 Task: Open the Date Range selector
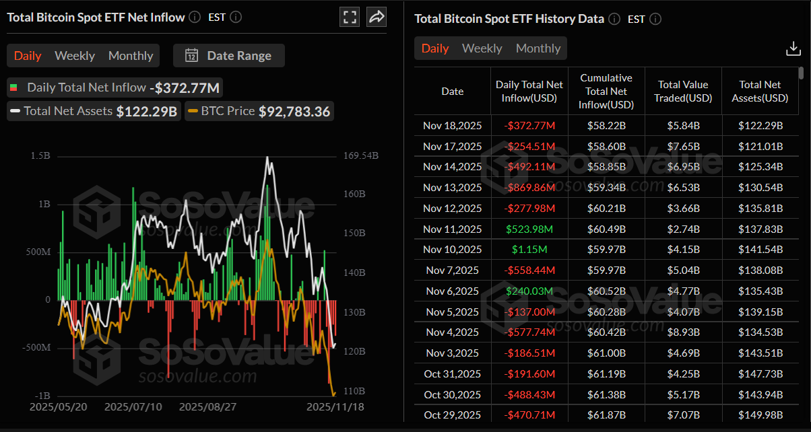tap(229, 56)
